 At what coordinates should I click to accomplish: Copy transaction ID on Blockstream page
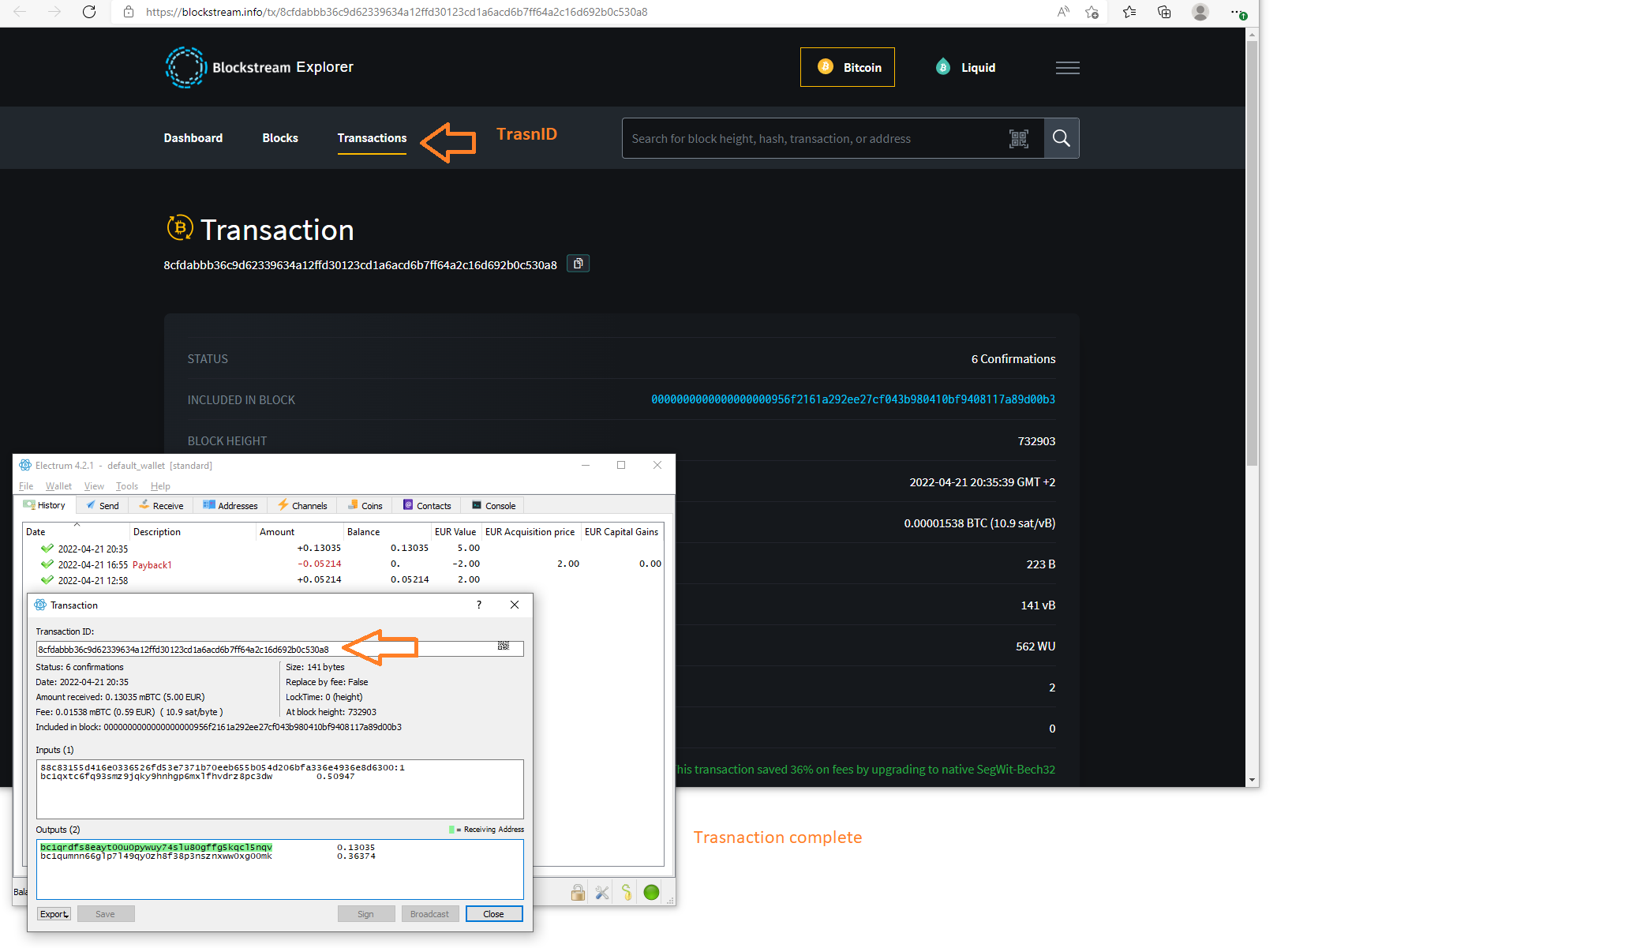point(578,264)
